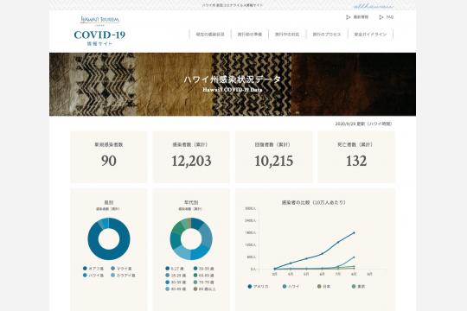Click the America line's last data point

(x=354, y=232)
